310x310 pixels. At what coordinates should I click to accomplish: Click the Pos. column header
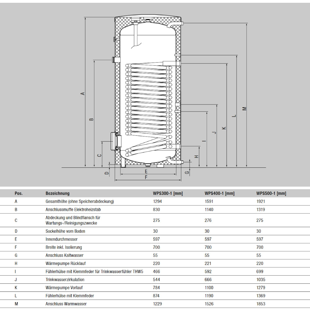(19, 193)
